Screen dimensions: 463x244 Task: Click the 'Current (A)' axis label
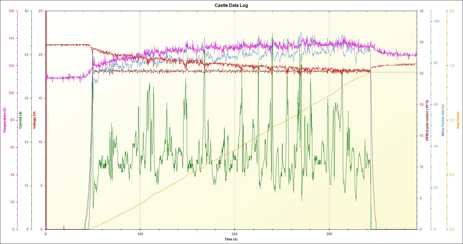coord(20,120)
